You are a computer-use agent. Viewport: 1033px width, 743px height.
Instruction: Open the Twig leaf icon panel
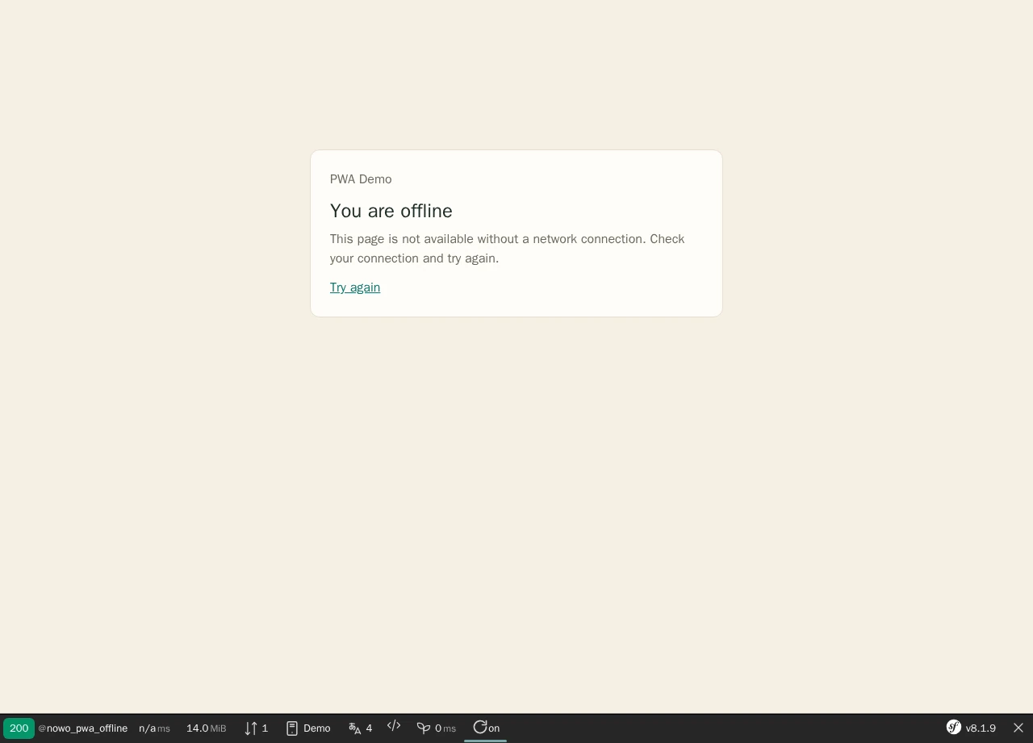(424, 728)
